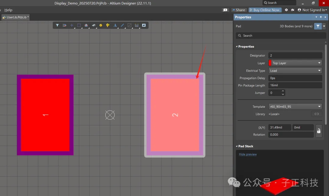Open the Electrical Type dropdown
Image resolution: width=329 pixels, height=196 pixels.
295,71
